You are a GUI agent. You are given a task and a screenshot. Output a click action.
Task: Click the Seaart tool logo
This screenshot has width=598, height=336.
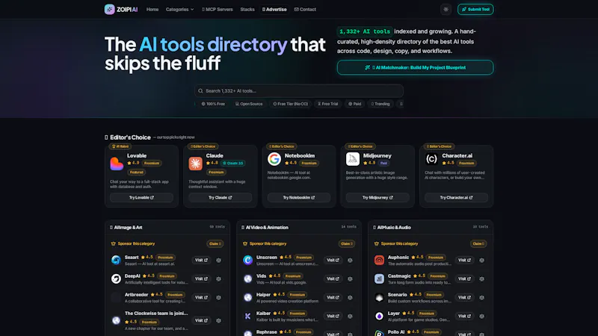coord(116,260)
